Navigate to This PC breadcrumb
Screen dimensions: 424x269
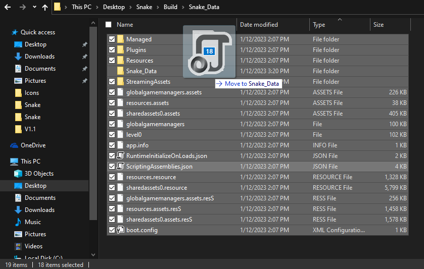pyautogui.click(x=81, y=7)
